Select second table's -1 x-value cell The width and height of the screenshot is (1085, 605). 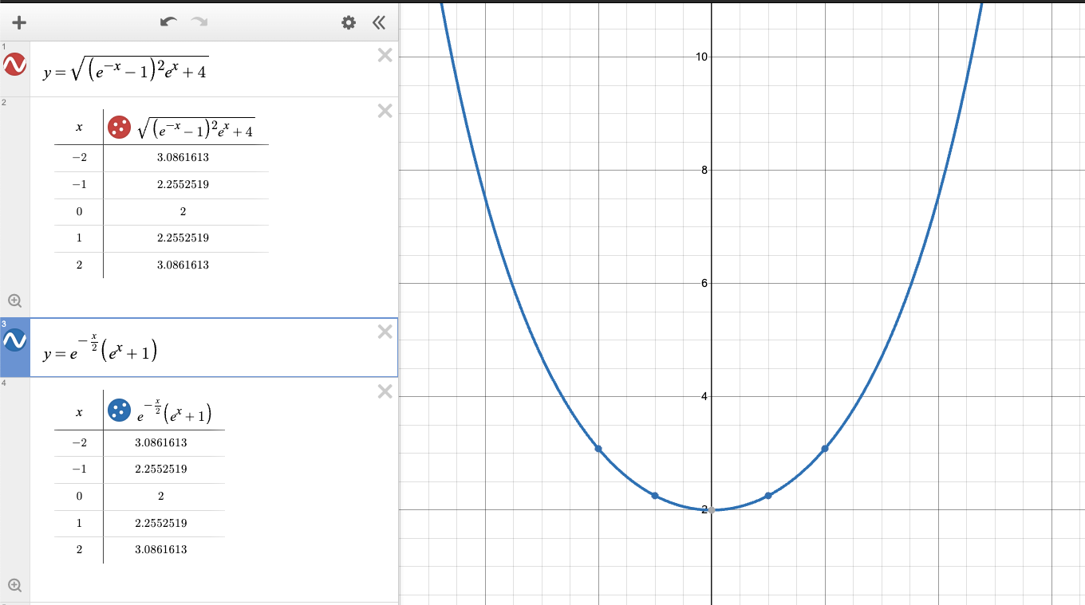click(x=79, y=469)
